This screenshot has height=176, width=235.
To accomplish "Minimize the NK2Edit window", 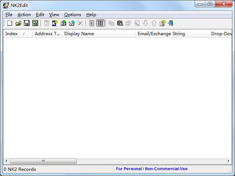I will tap(200, 4).
